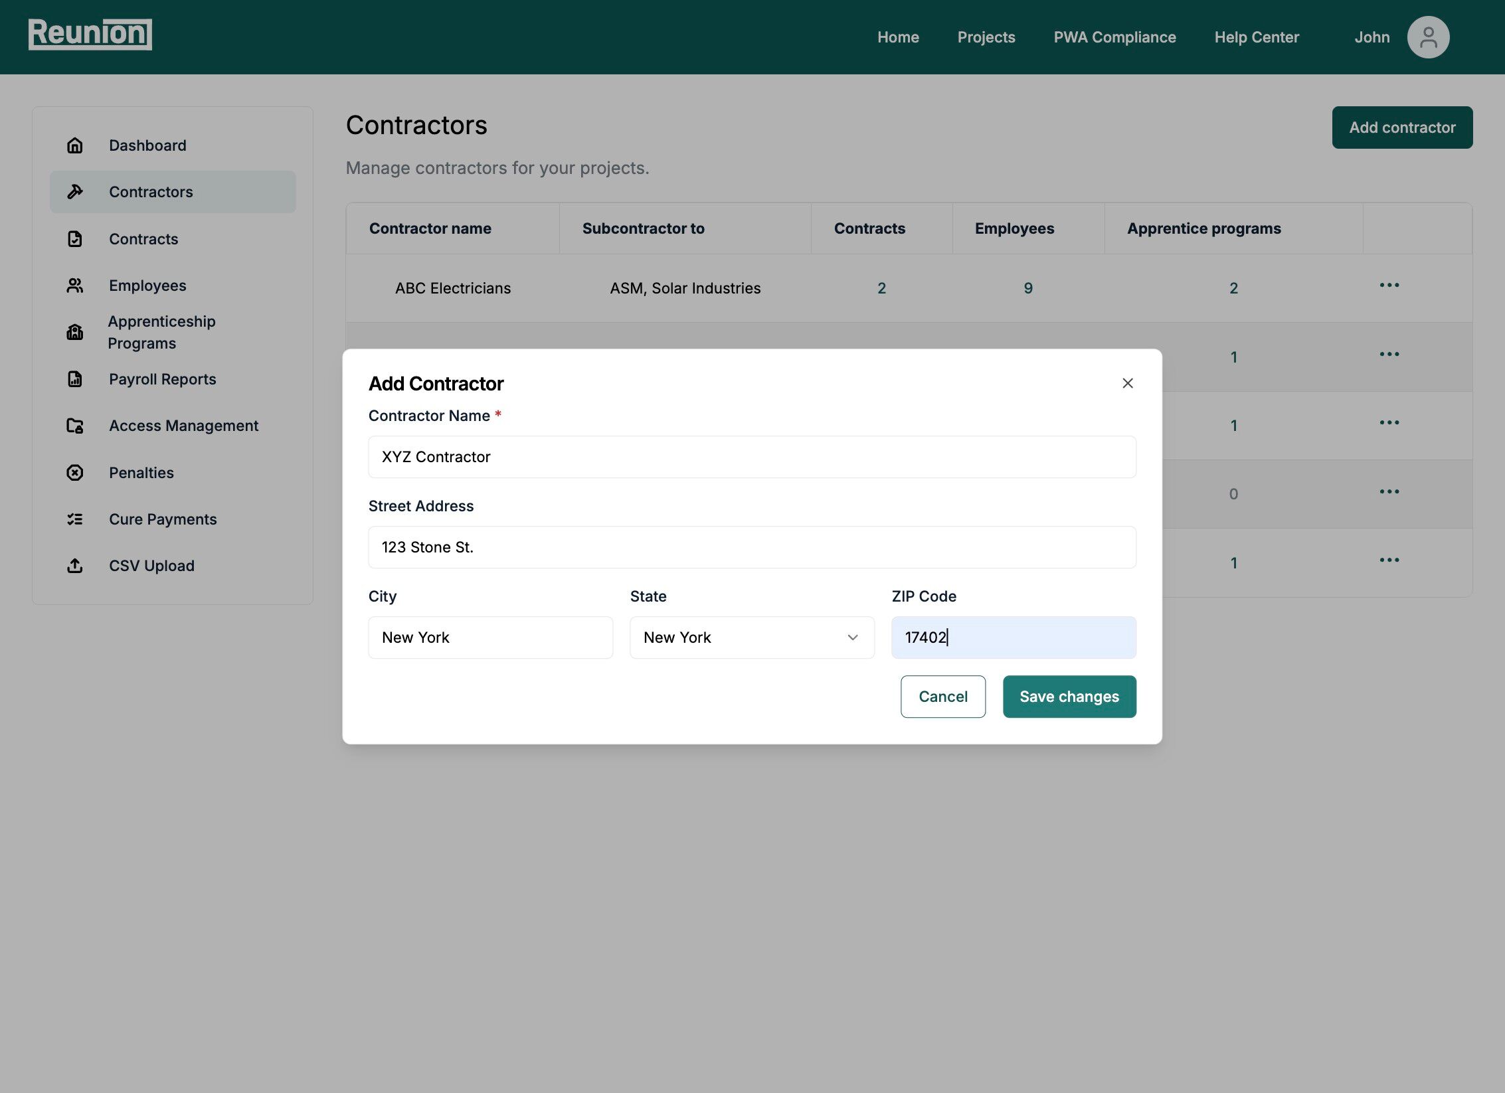The width and height of the screenshot is (1505, 1093).
Task: Click the Access Management folder-lock icon
Action: pos(75,426)
